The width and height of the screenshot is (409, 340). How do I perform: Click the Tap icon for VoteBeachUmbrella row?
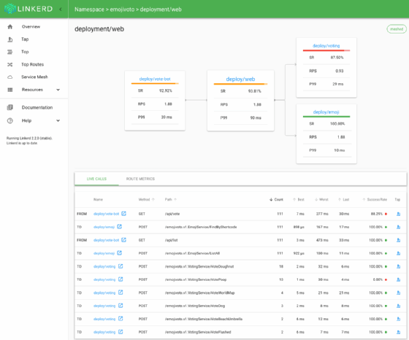(398, 319)
